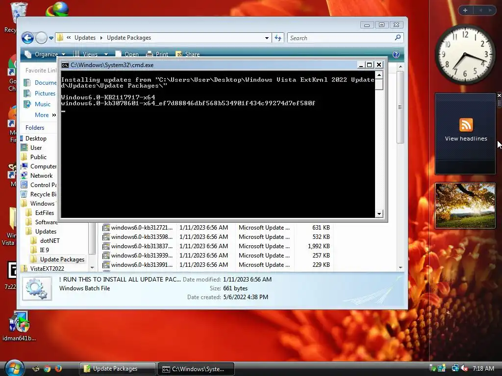The image size is (502, 376).
Task: Click batch file gear icon in details pane
Action: pos(37,289)
